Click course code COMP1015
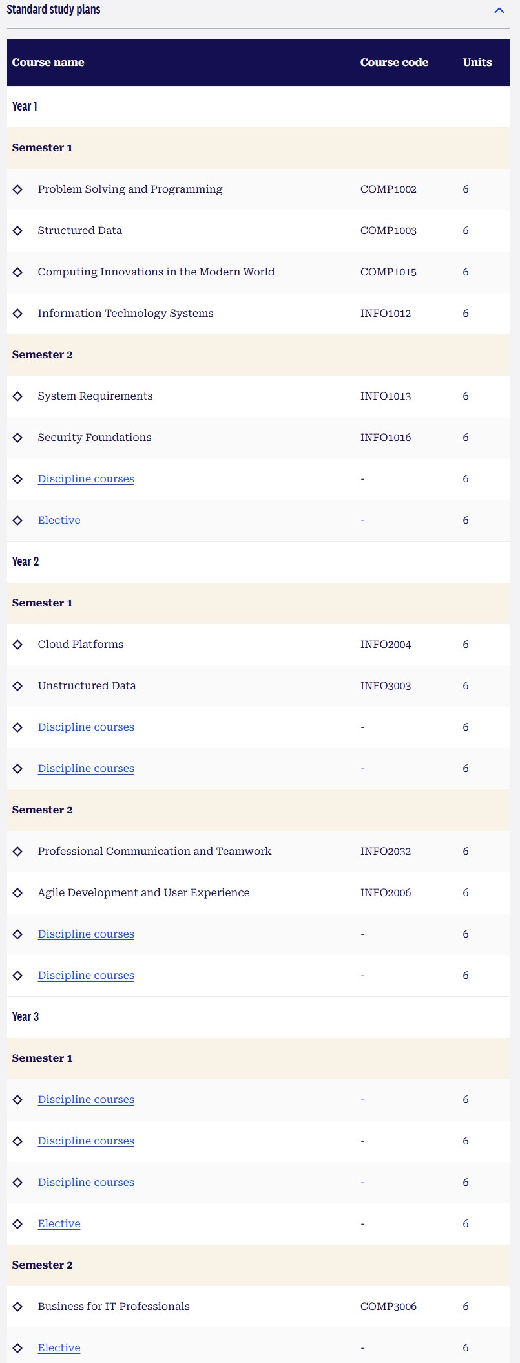This screenshot has height=1363, width=520. pyautogui.click(x=388, y=272)
